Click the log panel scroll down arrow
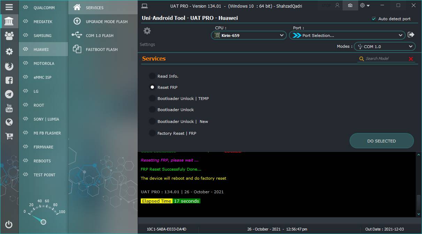 (419, 214)
